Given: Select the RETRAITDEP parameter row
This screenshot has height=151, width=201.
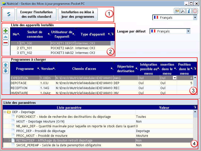Looking at the screenshot, I should coord(98,141).
